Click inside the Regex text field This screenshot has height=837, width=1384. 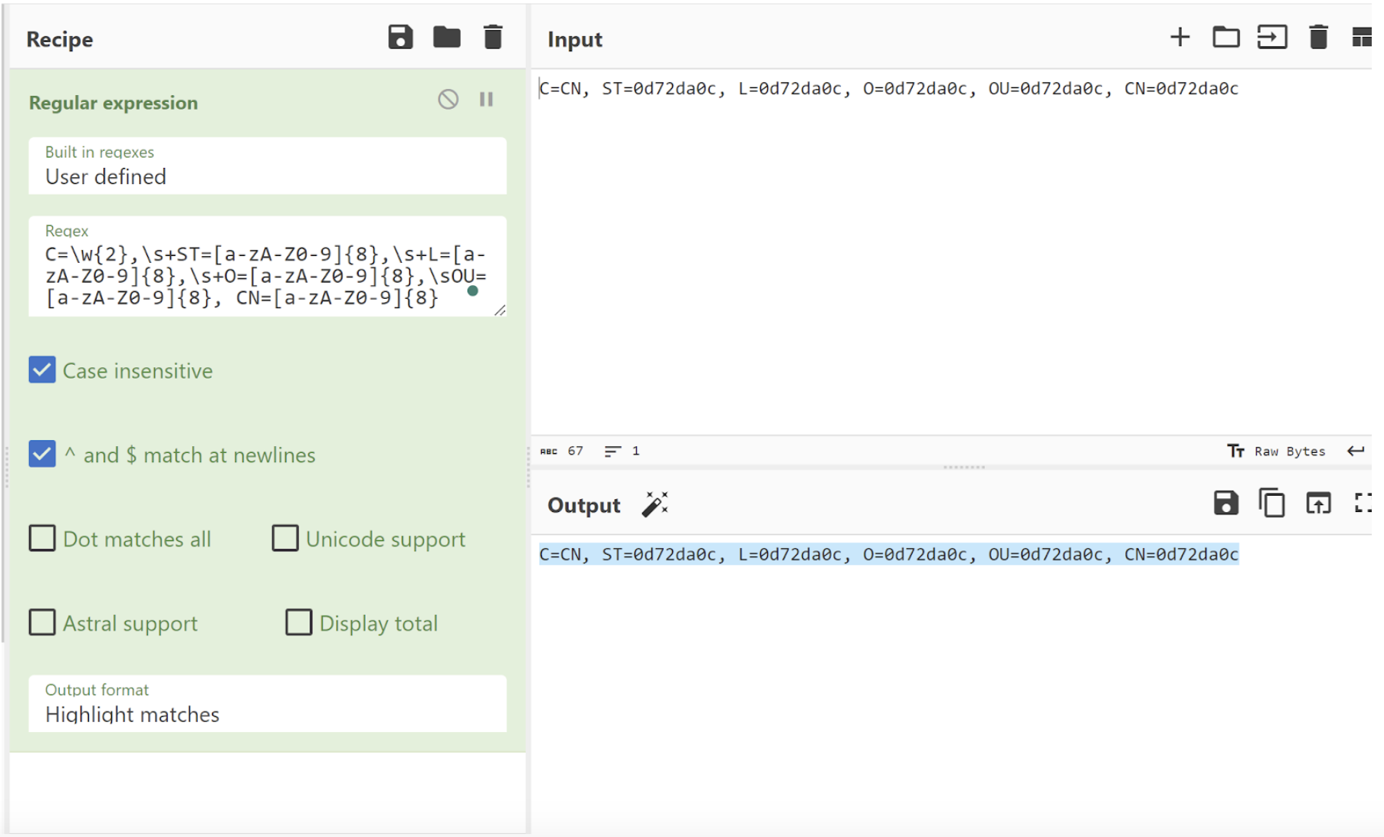coord(261,276)
